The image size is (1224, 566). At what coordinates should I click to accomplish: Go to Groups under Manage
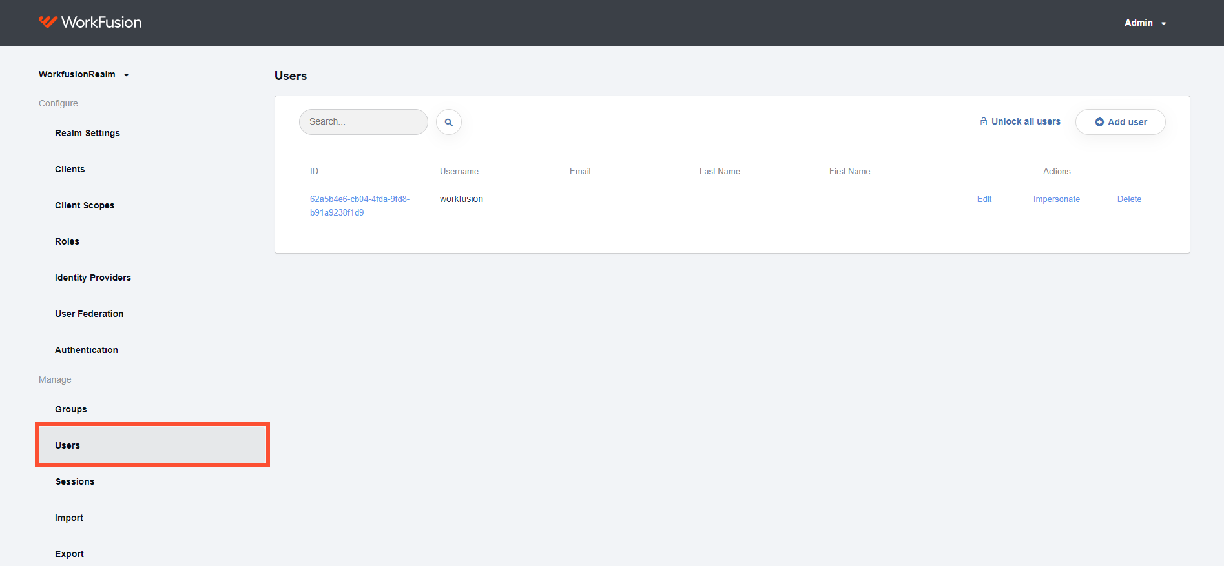71,409
